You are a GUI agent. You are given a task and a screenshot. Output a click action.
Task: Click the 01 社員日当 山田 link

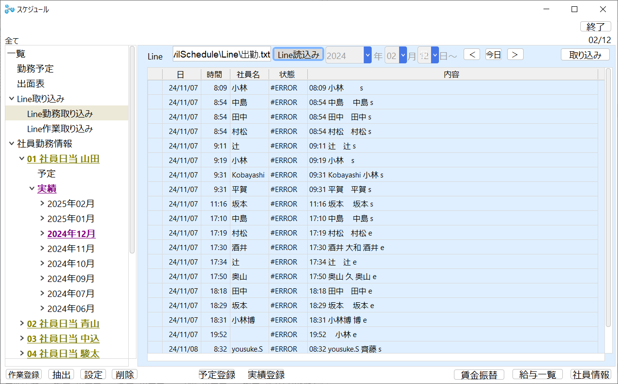coord(63,159)
